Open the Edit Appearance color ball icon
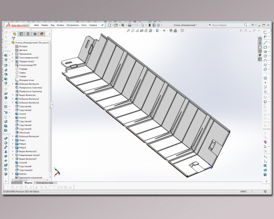The width and height of the screenshot is (274, 219). coord(171,31)
